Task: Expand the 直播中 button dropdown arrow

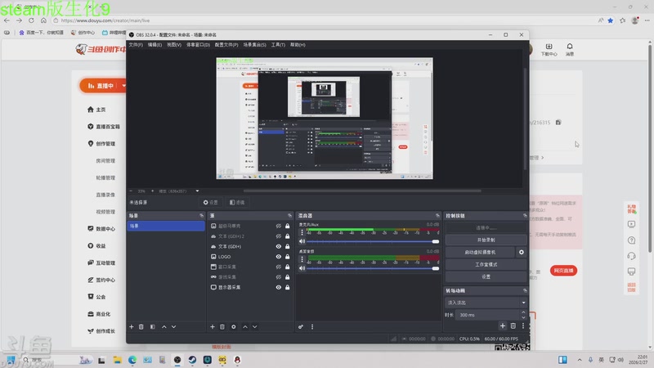Action: point(123,86)
